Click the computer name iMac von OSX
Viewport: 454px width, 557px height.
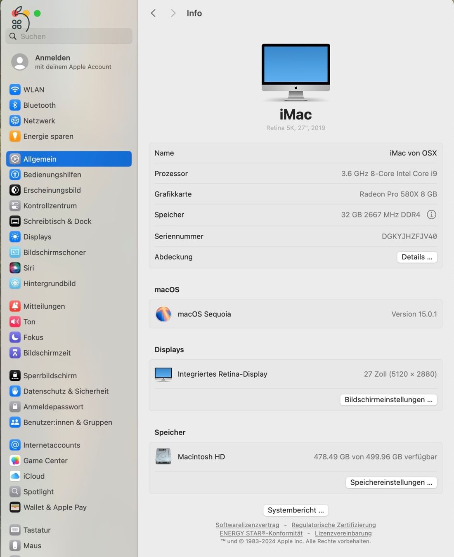click(x=413, y=153)
